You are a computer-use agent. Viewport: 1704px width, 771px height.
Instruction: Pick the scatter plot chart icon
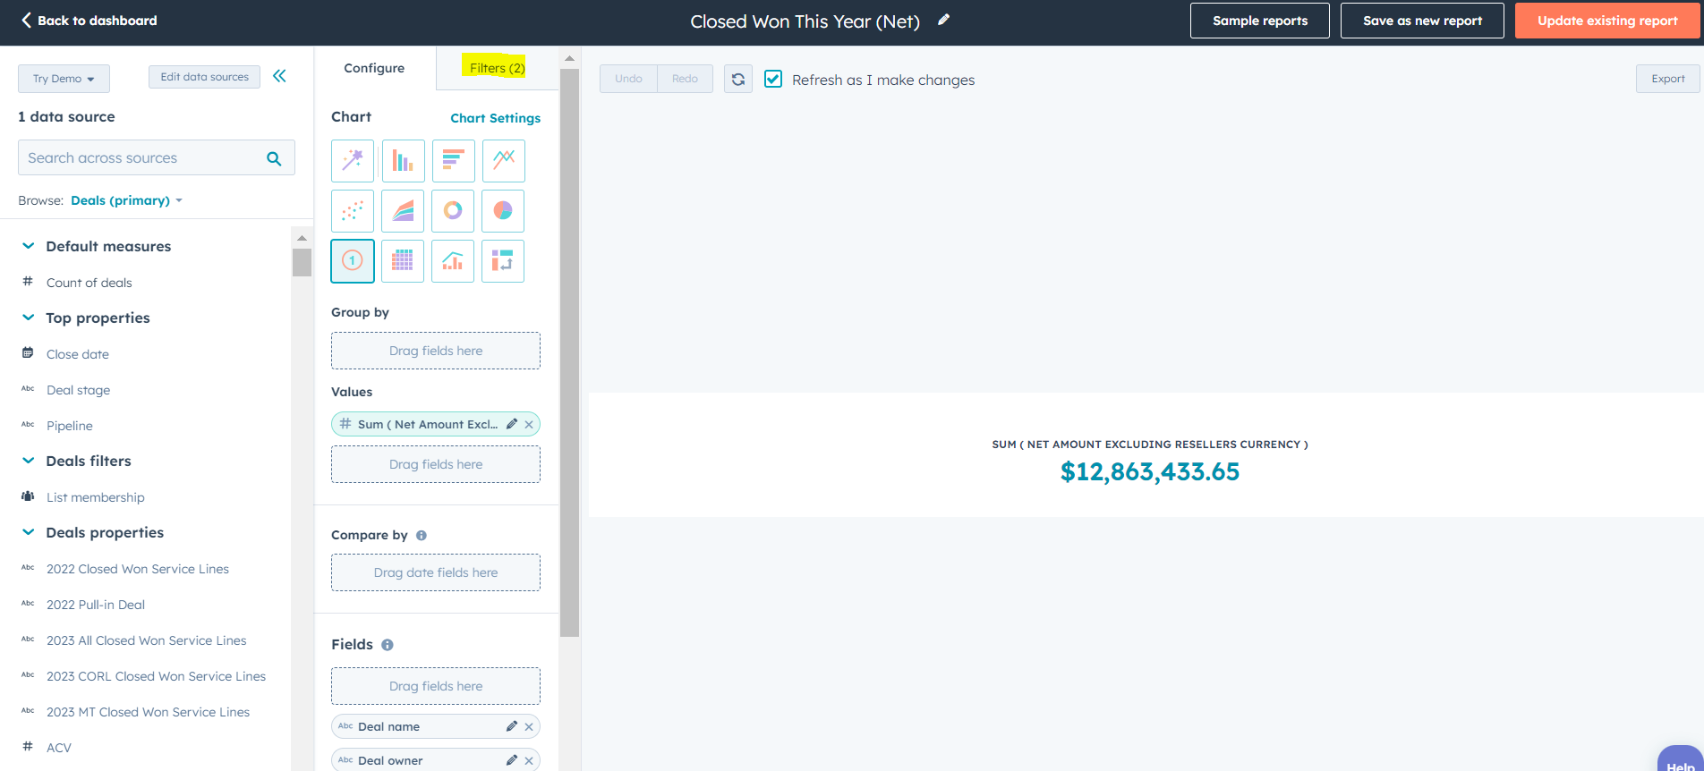pyautogui.click(x=353, y=211)
